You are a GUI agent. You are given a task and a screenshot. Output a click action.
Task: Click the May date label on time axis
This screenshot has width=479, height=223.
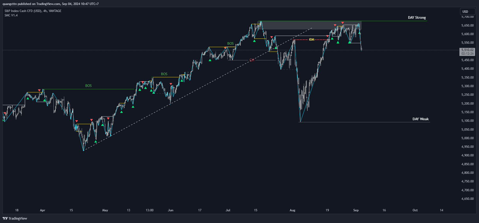coord(105,210)
